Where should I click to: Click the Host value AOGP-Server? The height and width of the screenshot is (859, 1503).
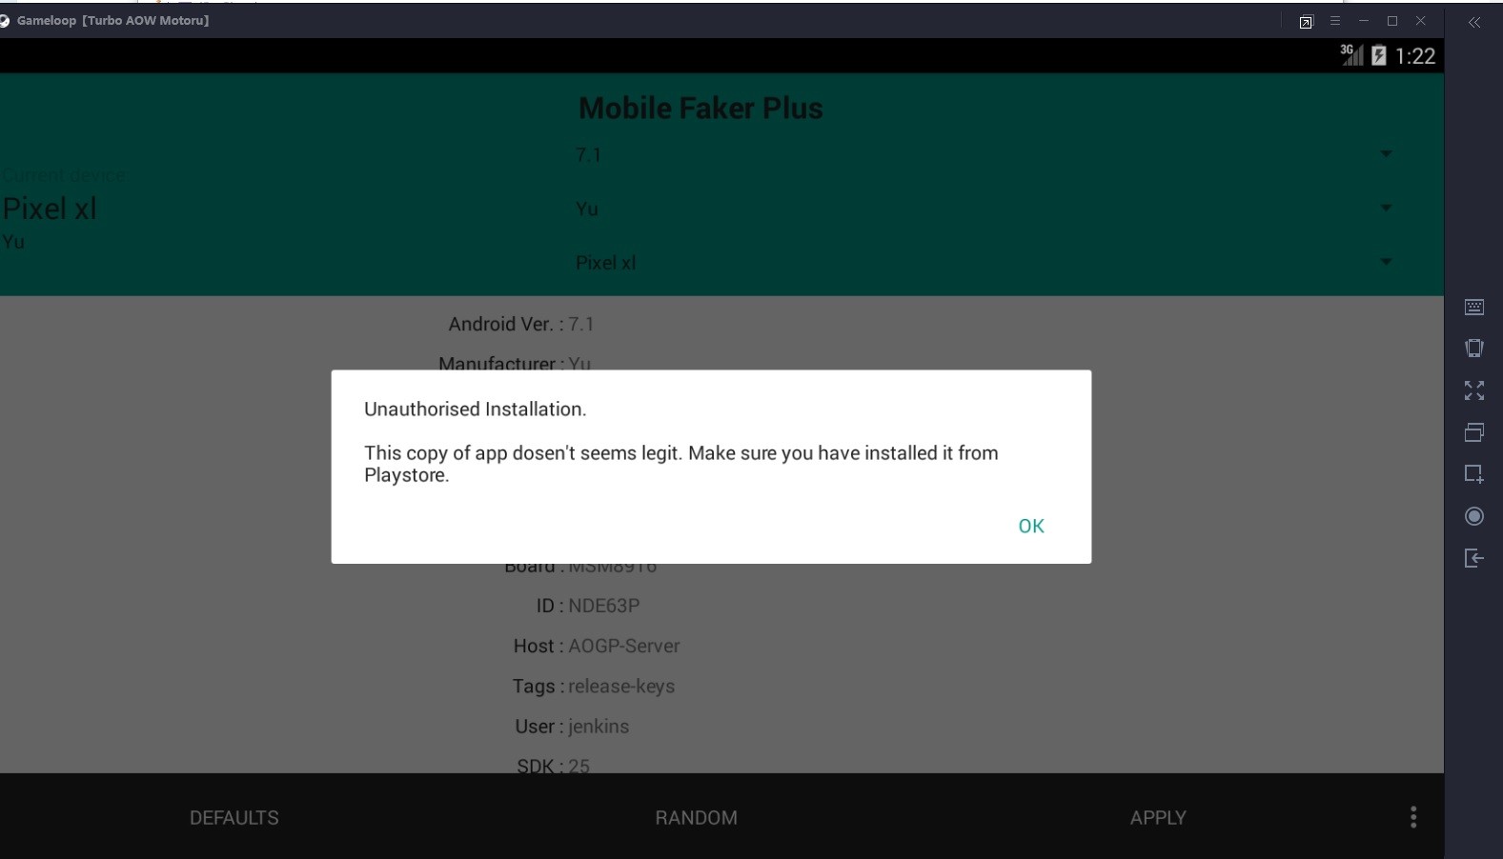[624, 646]
